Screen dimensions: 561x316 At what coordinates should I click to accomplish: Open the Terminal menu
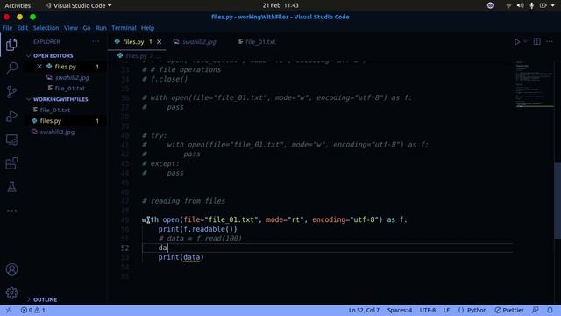[x=124, y=28]
